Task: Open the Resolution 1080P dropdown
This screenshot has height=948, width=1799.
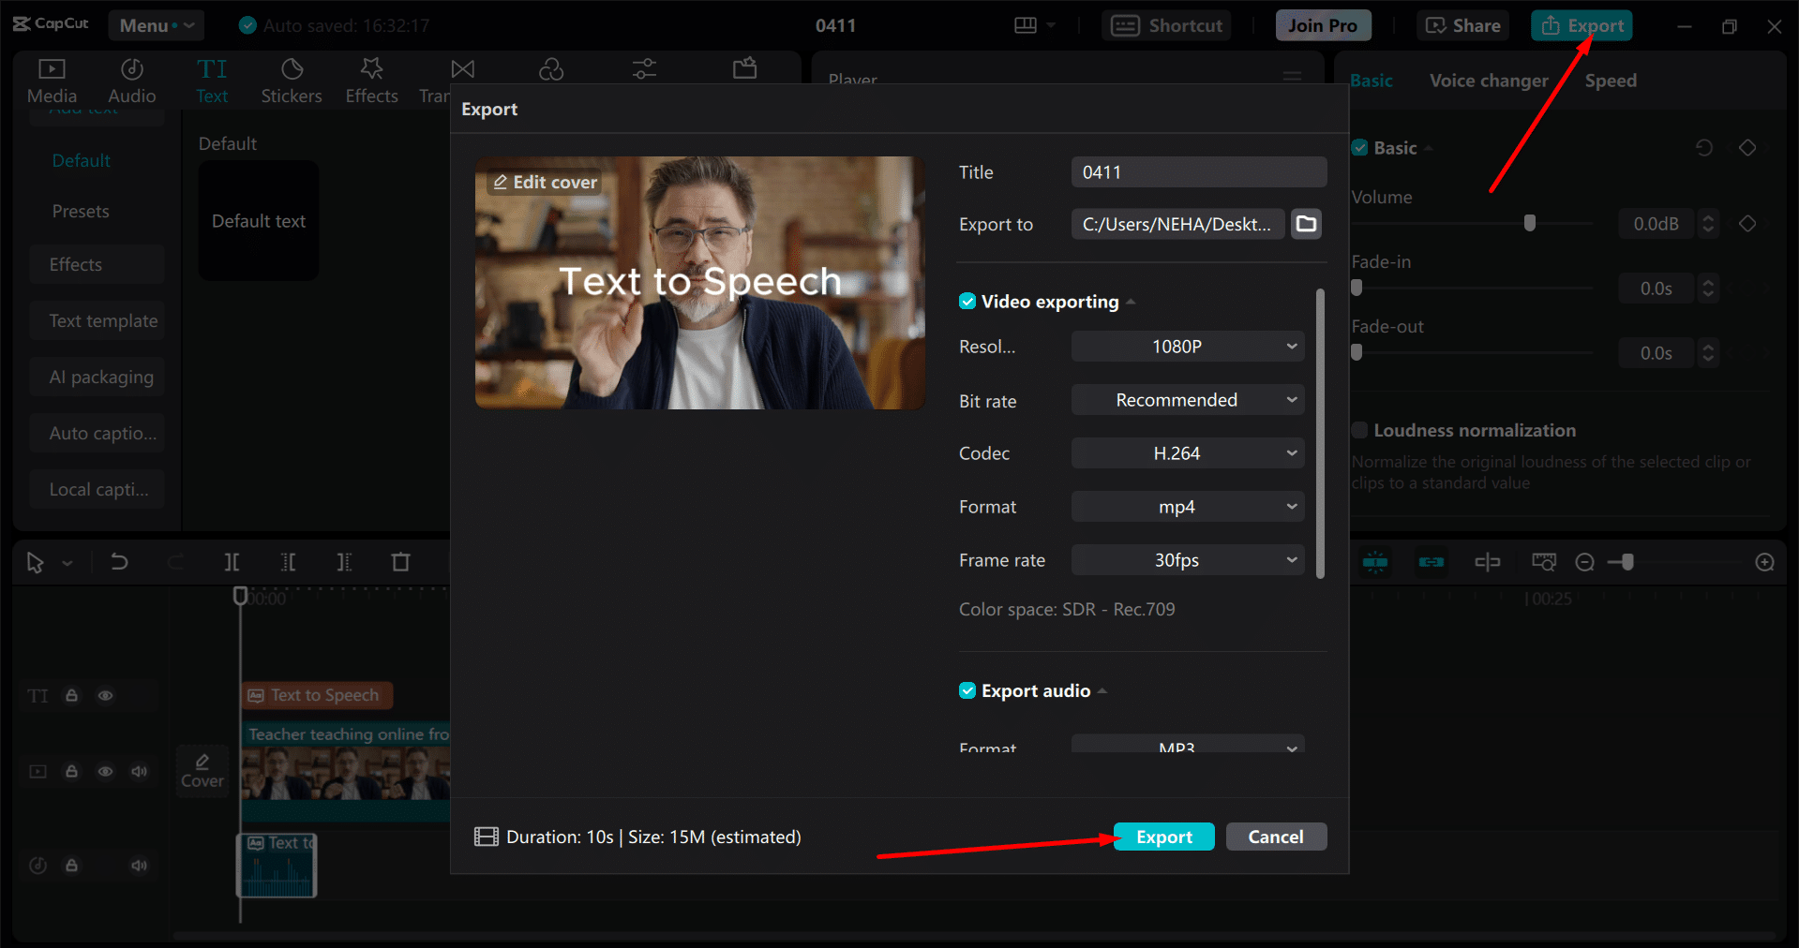Action: 1187,347
